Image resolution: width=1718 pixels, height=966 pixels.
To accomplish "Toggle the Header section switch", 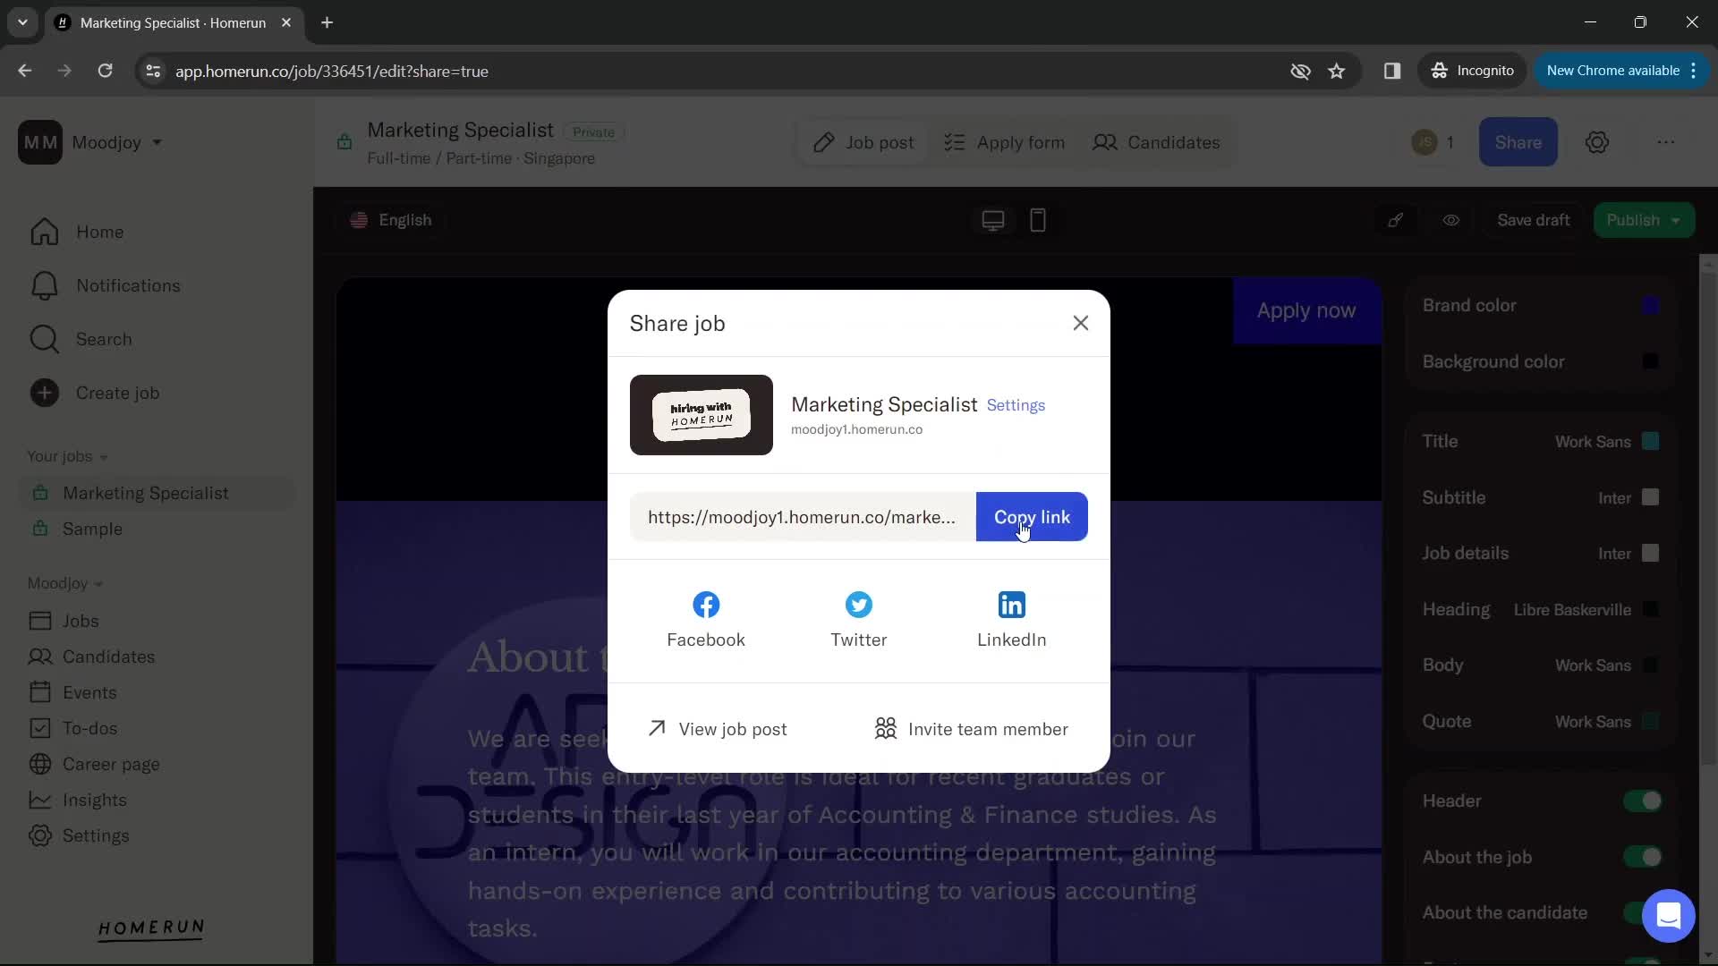I will coord(1643,801).
